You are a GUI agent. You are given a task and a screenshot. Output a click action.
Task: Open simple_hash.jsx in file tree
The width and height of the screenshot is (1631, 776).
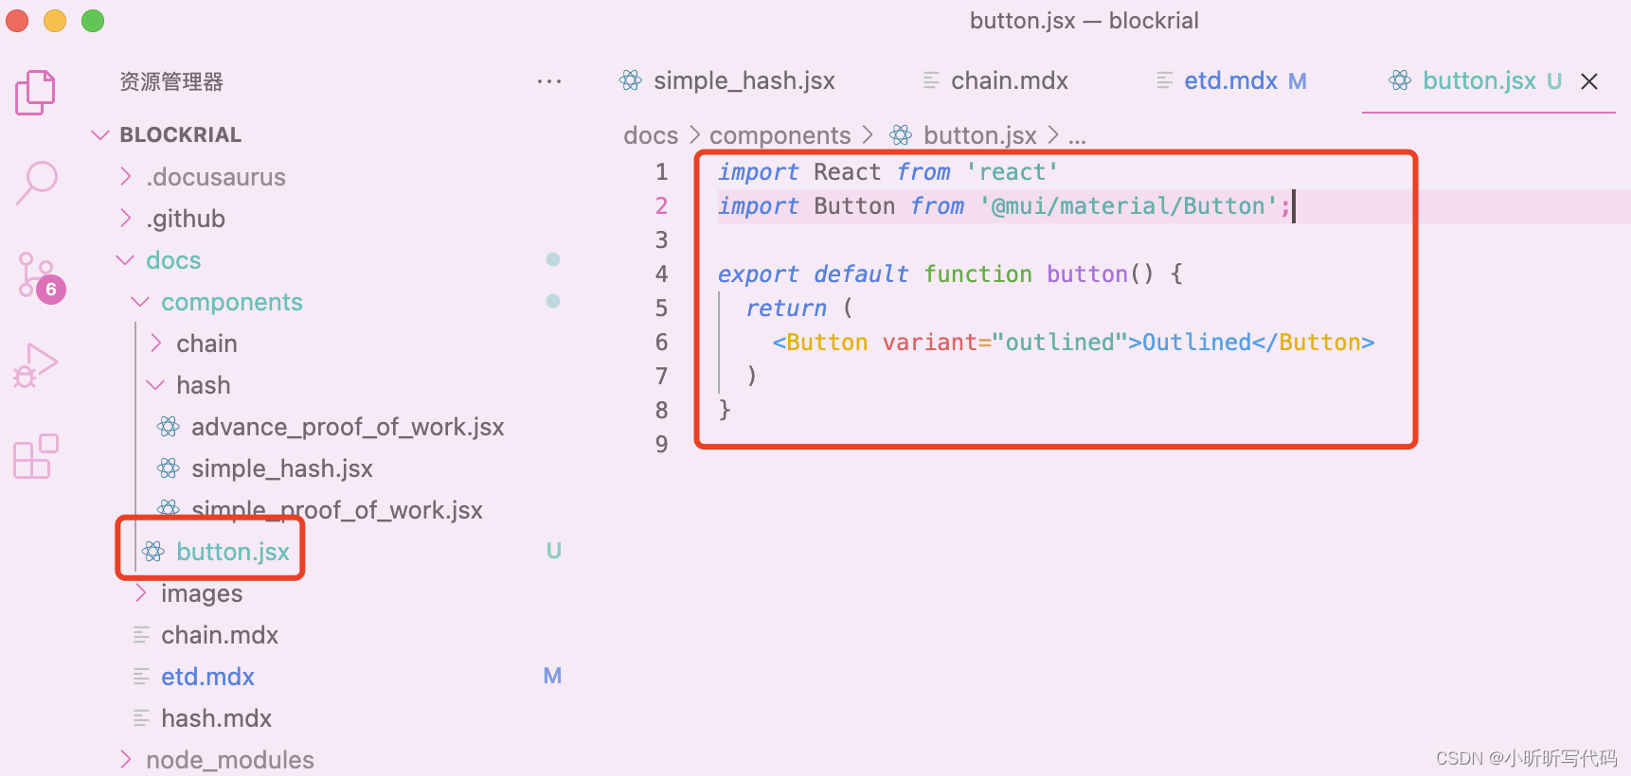(282, 468)
